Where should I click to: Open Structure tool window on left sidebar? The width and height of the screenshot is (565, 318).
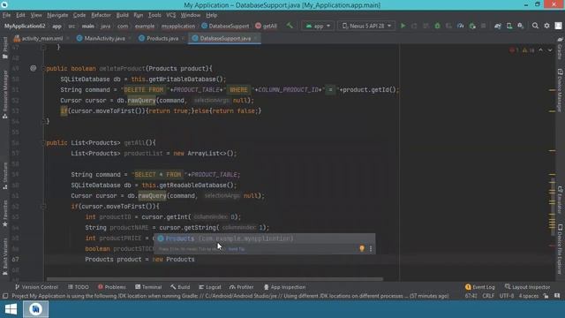[5, 176]
